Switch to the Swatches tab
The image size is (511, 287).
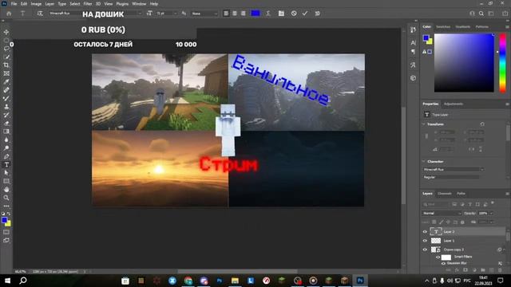(x=443, y=26)
